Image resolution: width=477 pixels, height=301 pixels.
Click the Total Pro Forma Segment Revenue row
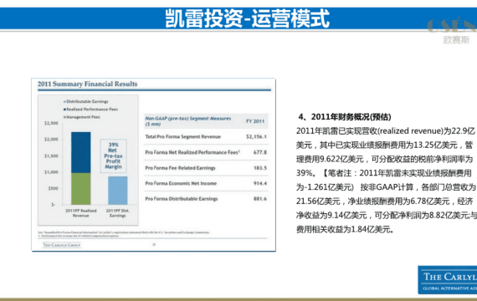point(206,136)
